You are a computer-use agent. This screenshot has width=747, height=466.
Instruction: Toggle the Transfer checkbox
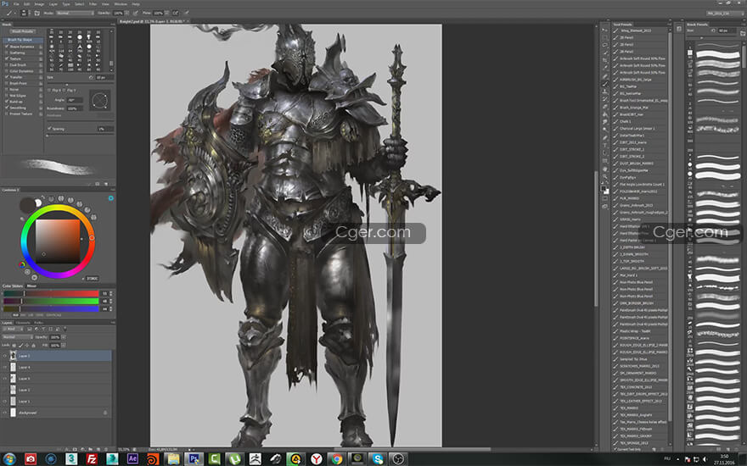6,77
